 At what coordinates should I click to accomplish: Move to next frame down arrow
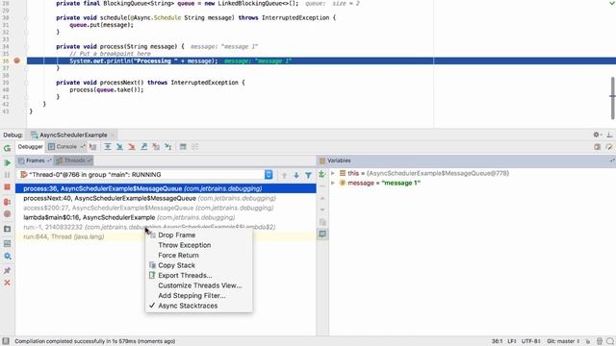[296, 175]
